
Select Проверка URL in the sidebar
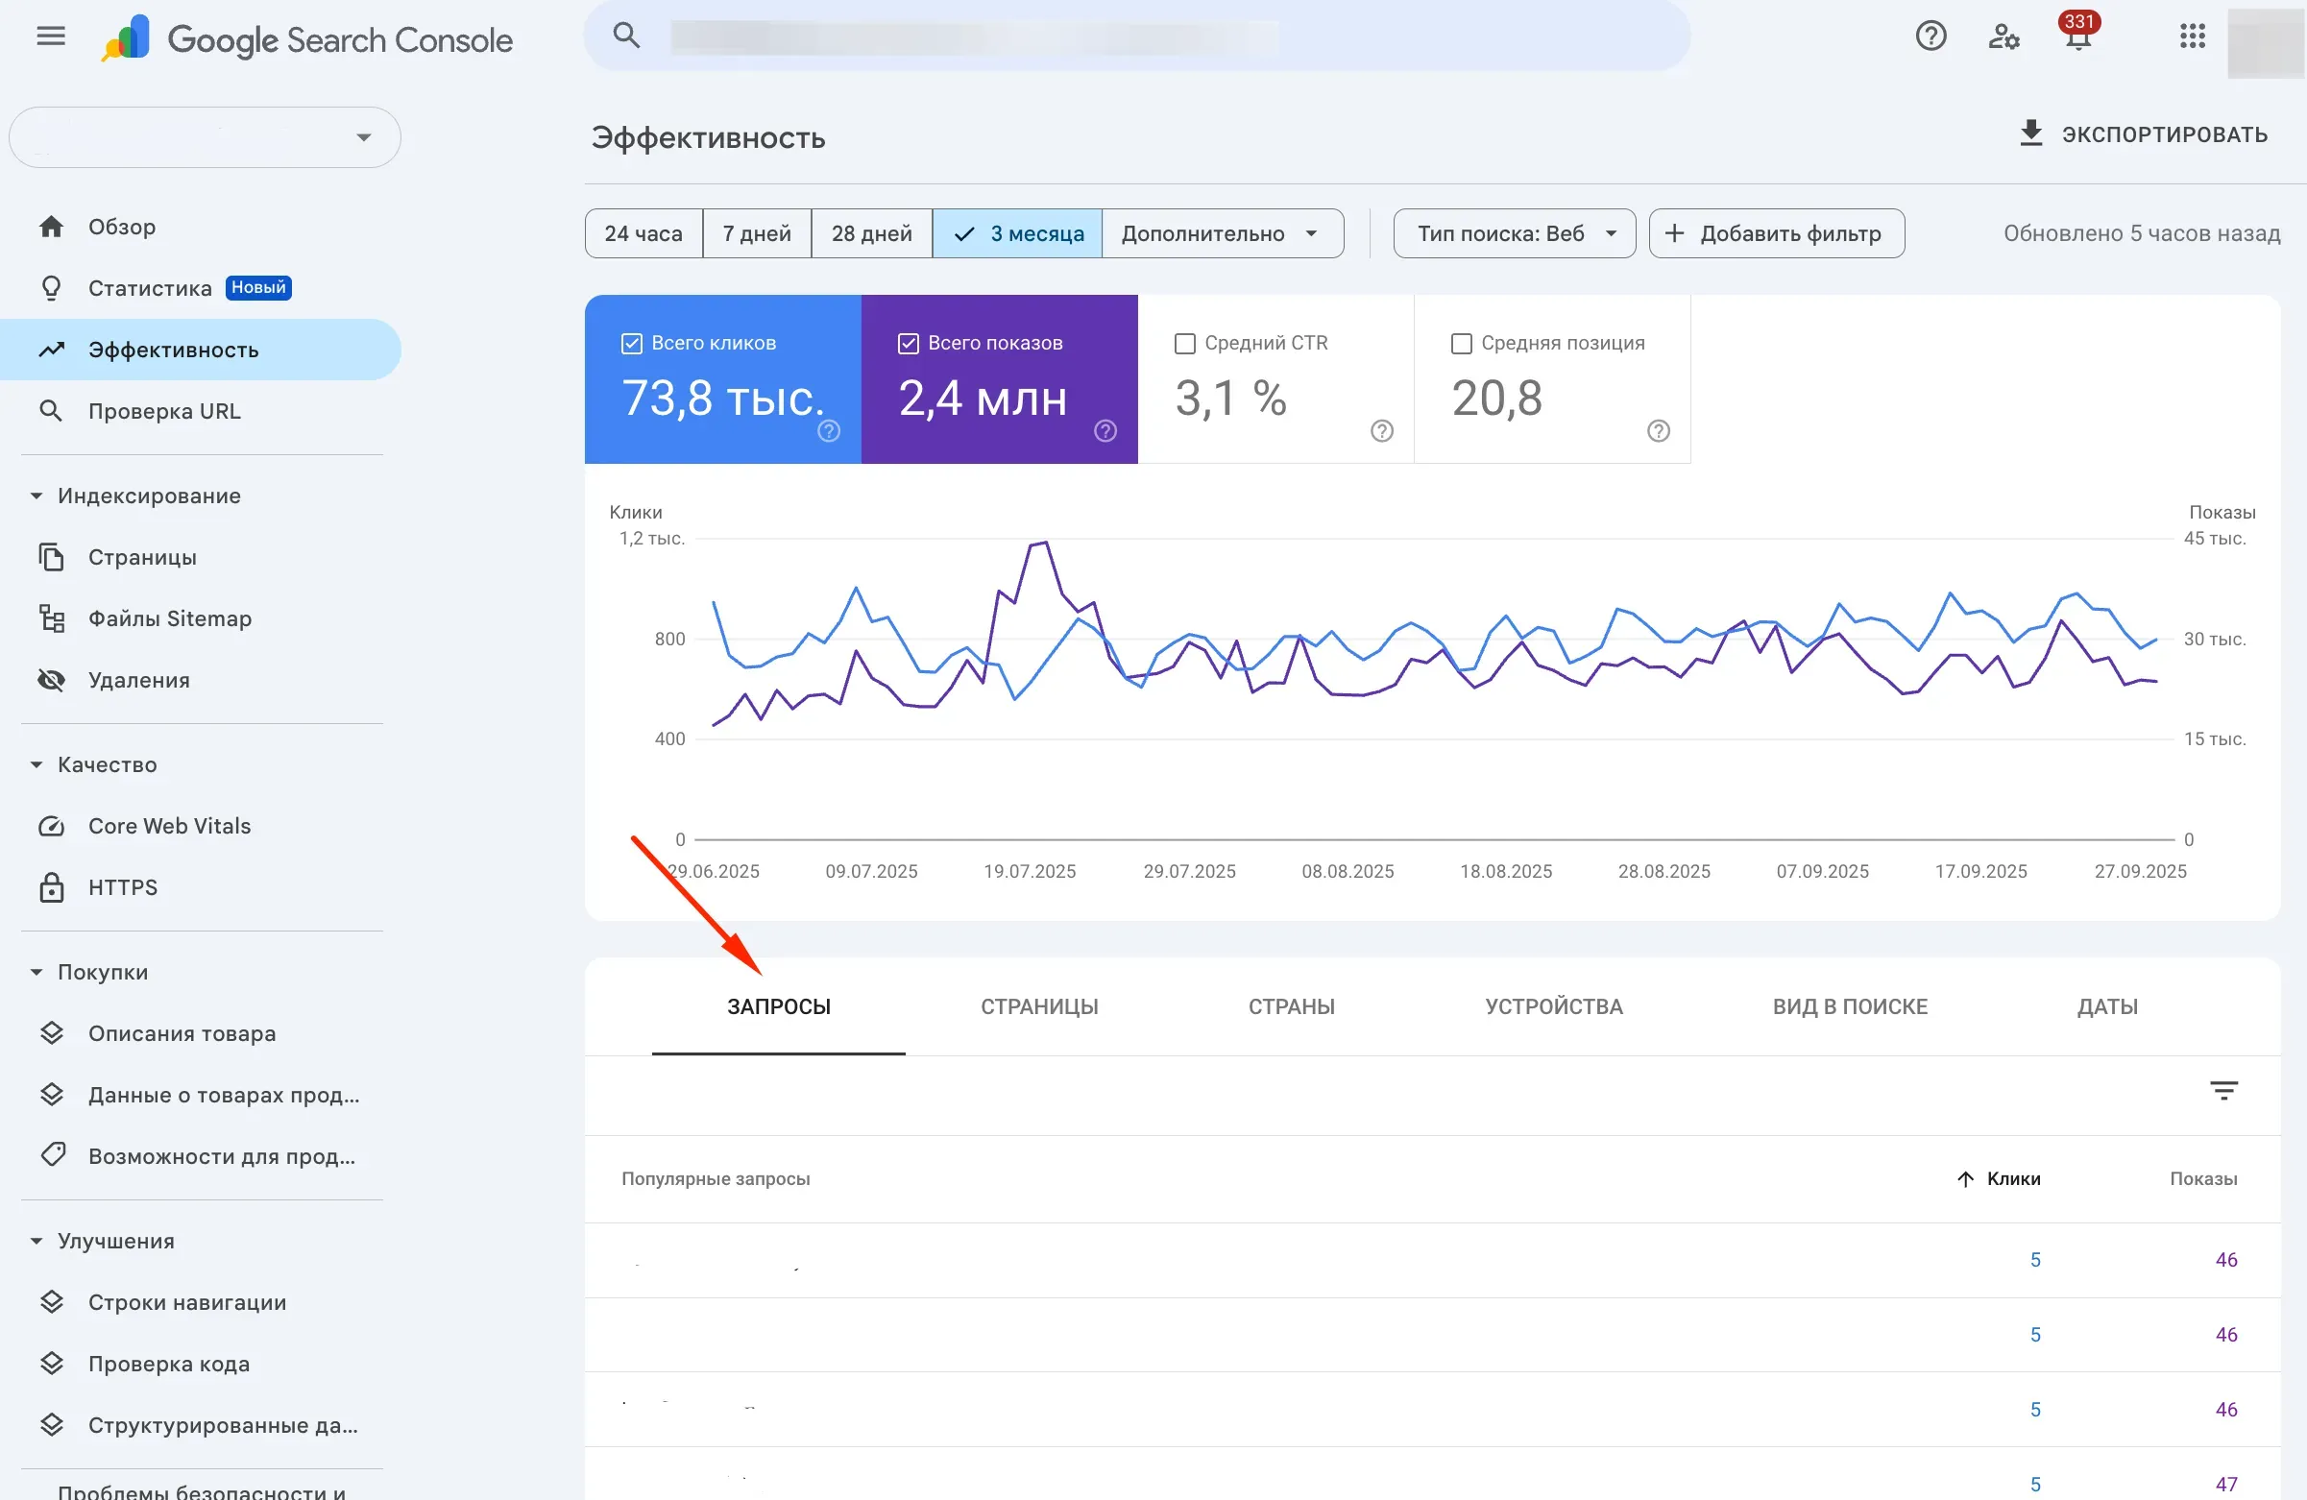(165, 410)
